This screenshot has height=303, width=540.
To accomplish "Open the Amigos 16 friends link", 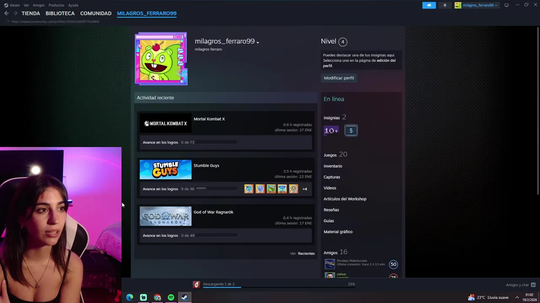I will tap(335, 252).
